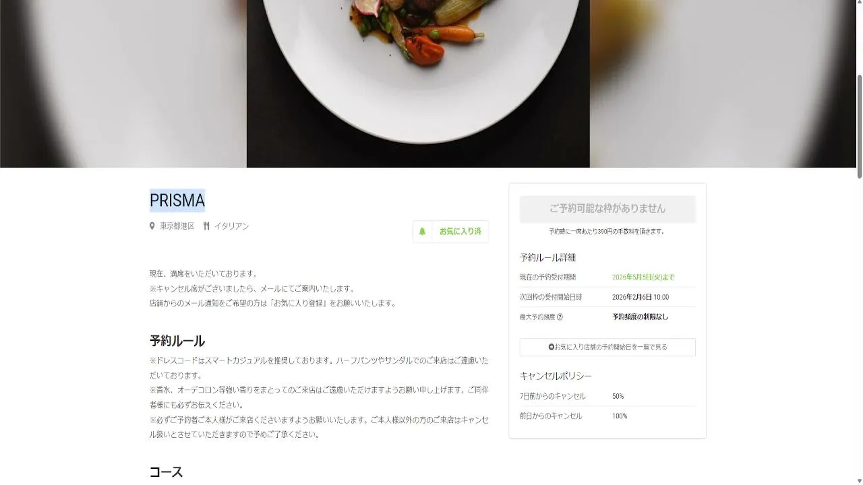The height and width of the screenshot is (485, 863).
Task: Click the イタリアン cuisine label
Action: [x=231, y=226]
